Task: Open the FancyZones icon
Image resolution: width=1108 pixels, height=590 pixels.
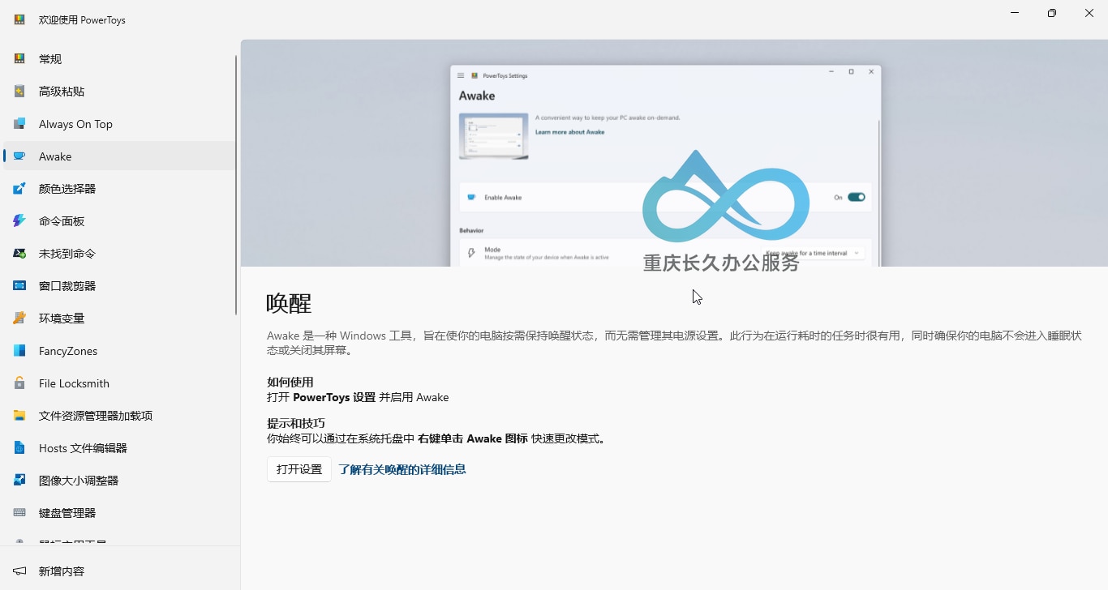Action: click(x=19, y=351)
